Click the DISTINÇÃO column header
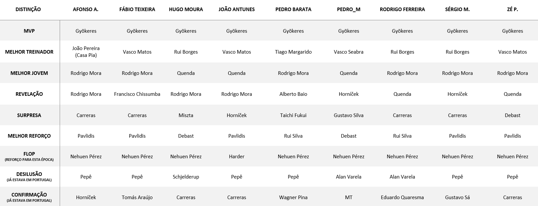The width and height of the screenshot is (538, 206). coord(28,9)
